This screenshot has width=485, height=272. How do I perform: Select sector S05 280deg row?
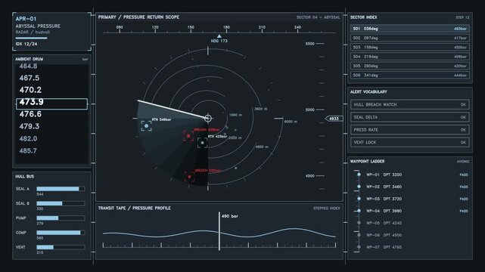pos(410,66)
